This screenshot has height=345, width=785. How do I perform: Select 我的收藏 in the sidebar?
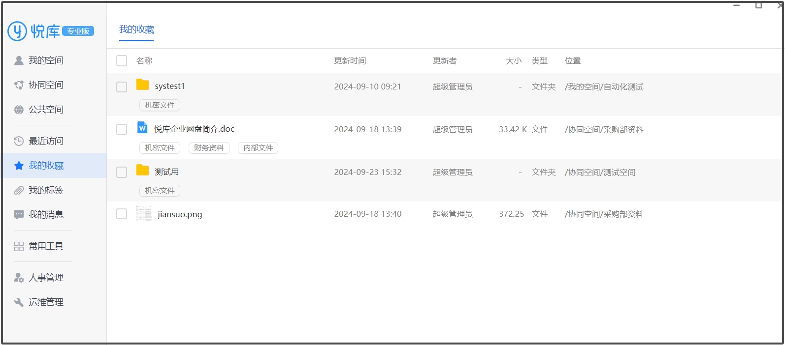point(46,166)
